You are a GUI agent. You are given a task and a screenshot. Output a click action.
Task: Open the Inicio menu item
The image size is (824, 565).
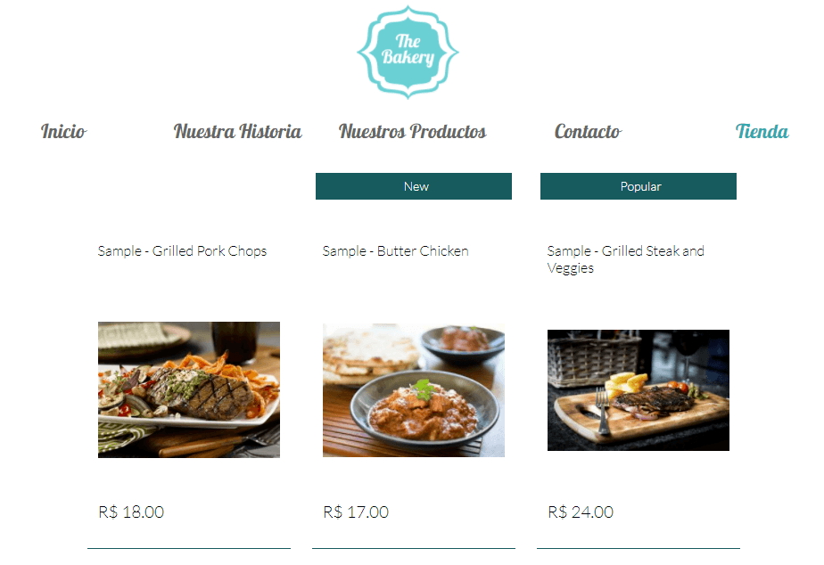tap(63, 131)
